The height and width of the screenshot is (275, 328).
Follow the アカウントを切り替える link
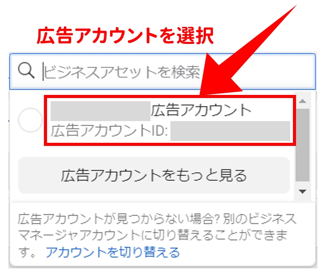(113, 252)
